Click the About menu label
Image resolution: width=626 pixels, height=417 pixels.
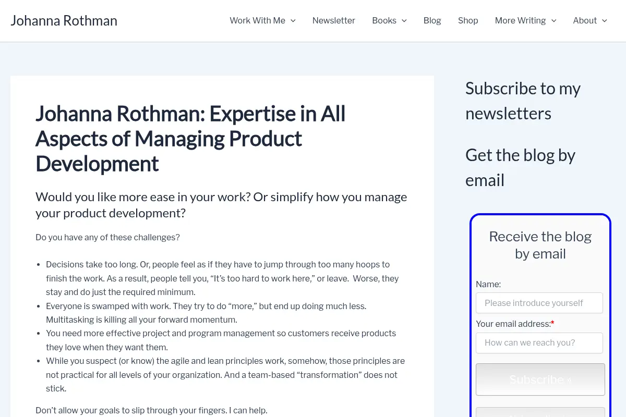point(585,21)
